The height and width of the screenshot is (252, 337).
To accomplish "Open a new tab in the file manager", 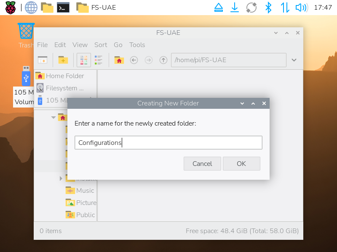I will tap(42, 60).
